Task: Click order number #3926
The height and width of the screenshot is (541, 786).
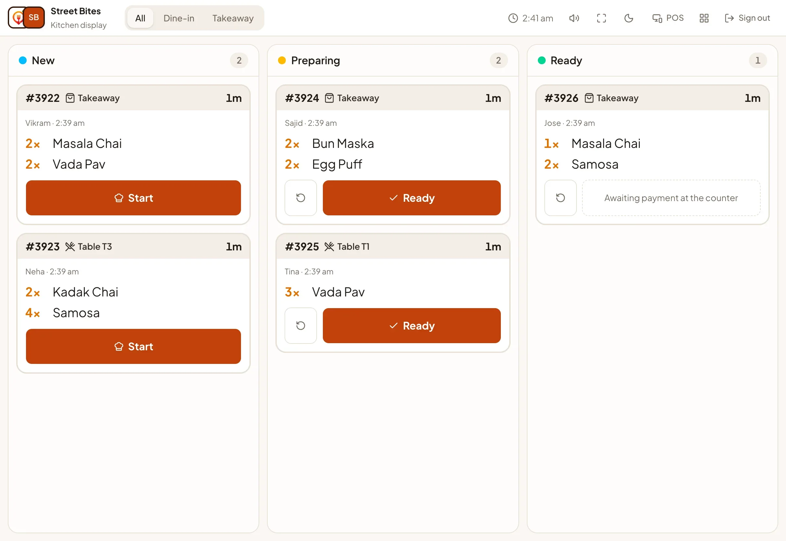Action: point(561,98)
